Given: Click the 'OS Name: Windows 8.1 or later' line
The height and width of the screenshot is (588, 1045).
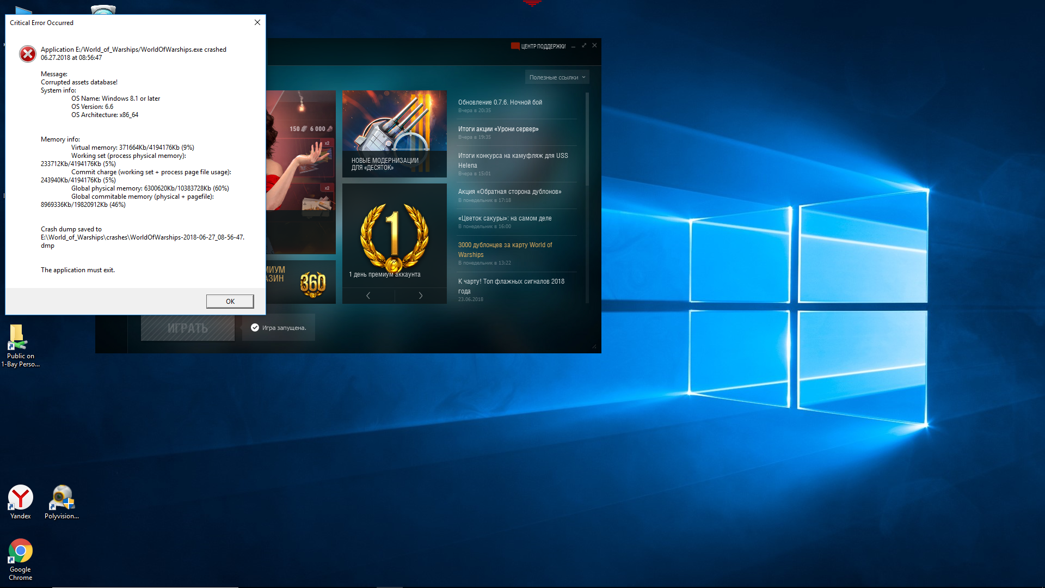Looking at the screenshot, I should [x=115, y=99].
